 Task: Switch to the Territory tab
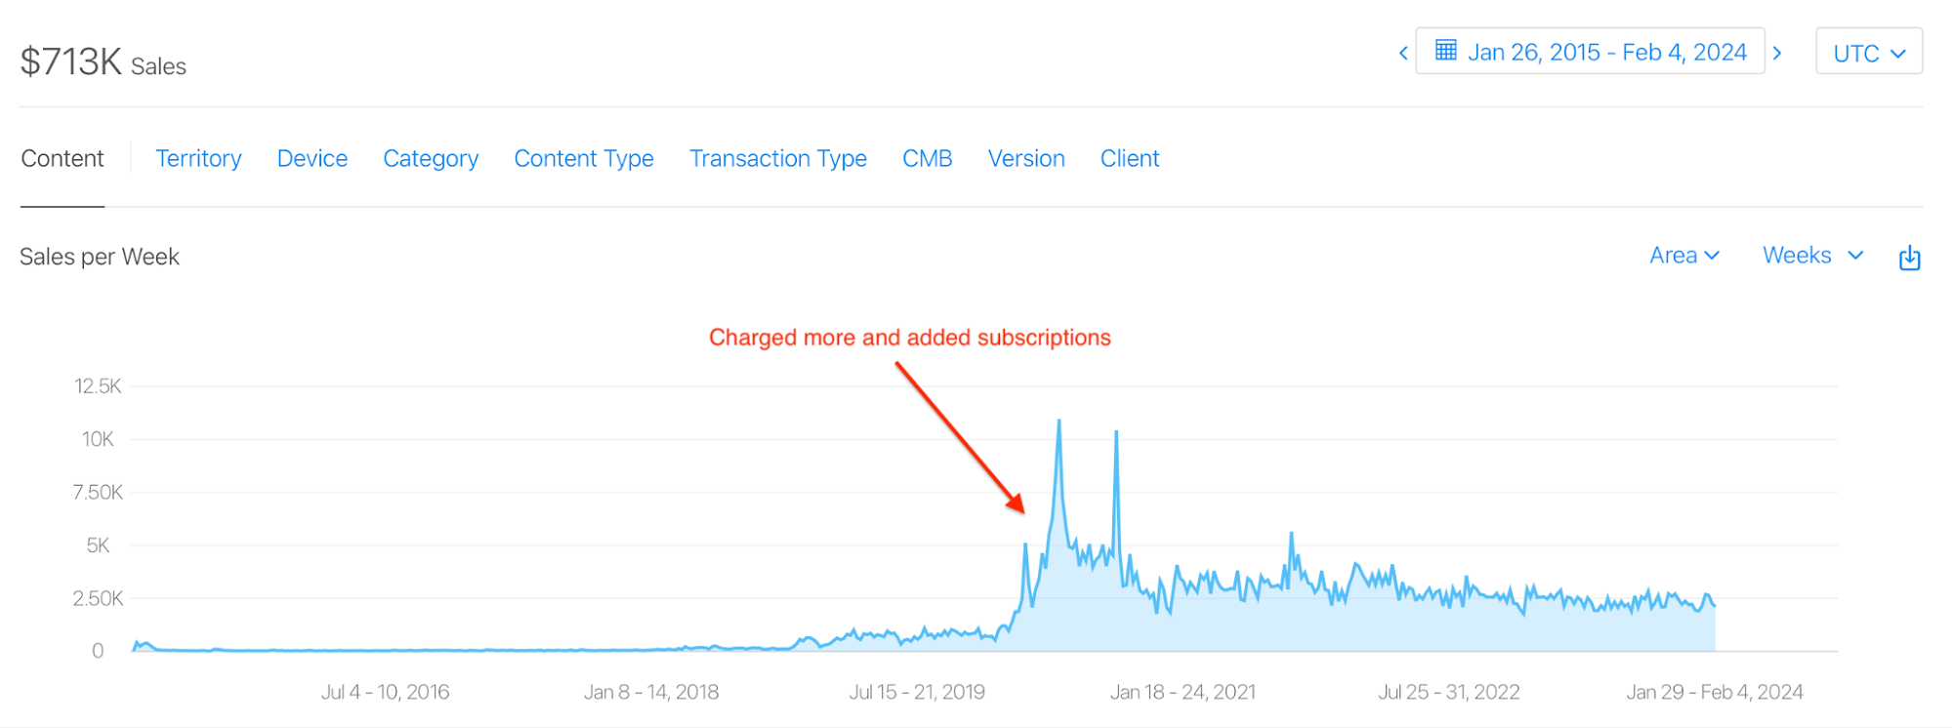198,159
